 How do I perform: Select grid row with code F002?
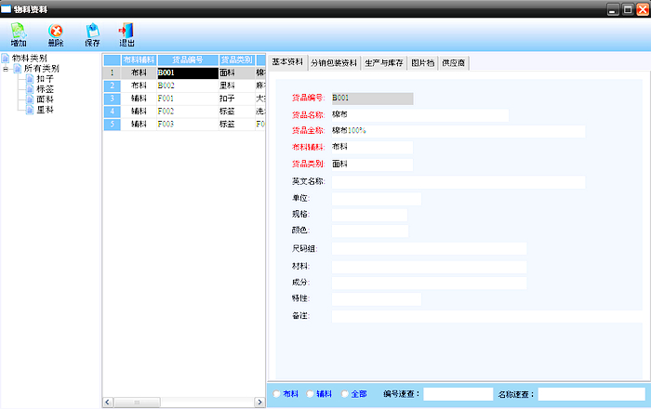[186, 111]
